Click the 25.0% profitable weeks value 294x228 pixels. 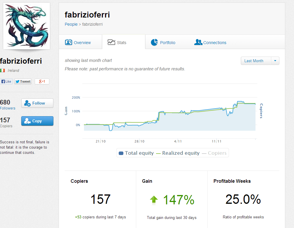pyautogui.click(x=243, y=199)
